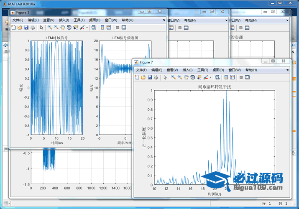Viewport: 299px width, 209px height.
Task: Select Rotate 3D tool in Figure 7
Action: pos(193,77)
